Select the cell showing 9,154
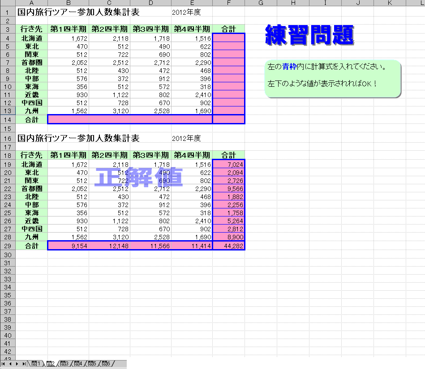 pyautogui.click(x=68, y=245)
